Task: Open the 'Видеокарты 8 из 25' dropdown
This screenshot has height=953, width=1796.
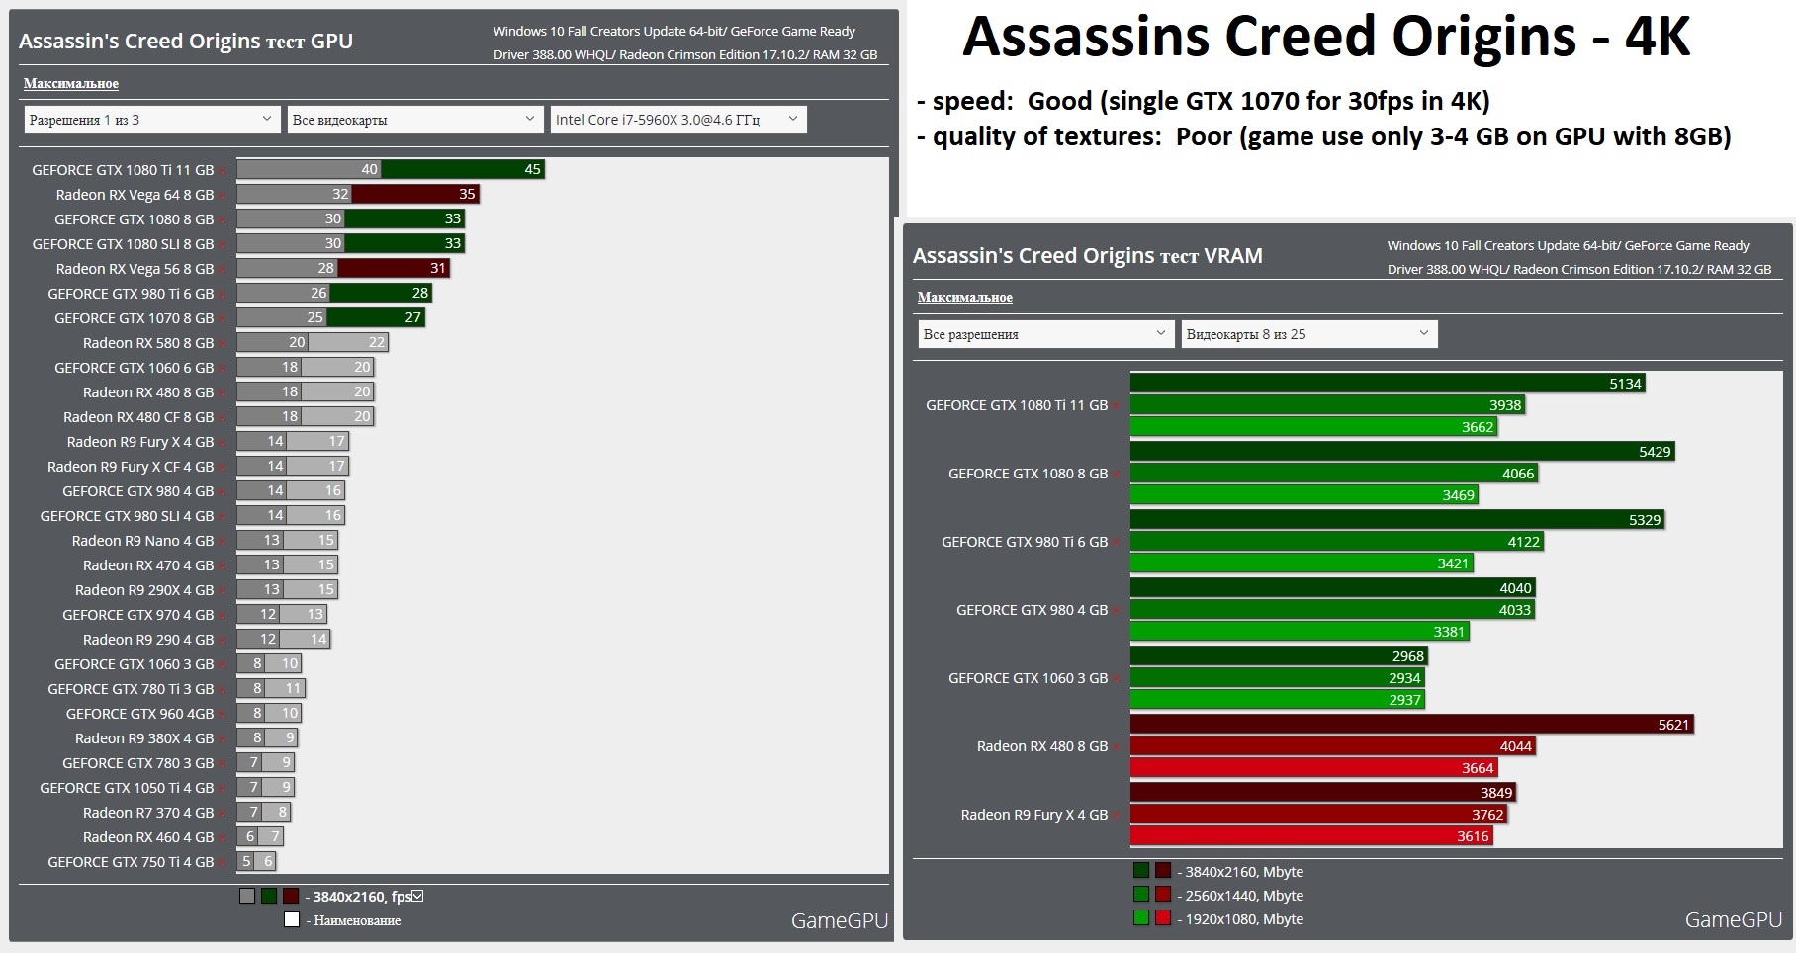Action: tap(1308, 334)
